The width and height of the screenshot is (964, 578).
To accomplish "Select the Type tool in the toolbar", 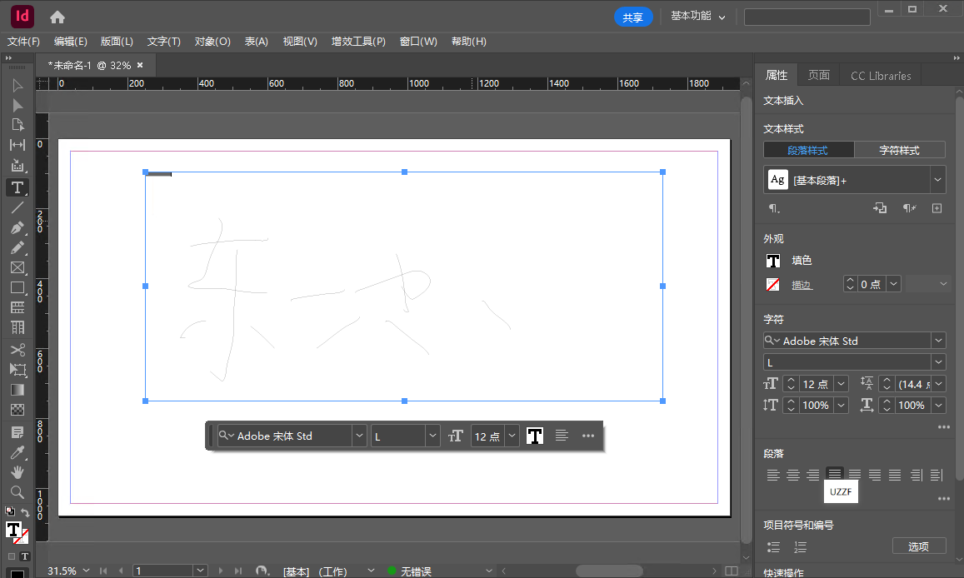I will [17, 187].
